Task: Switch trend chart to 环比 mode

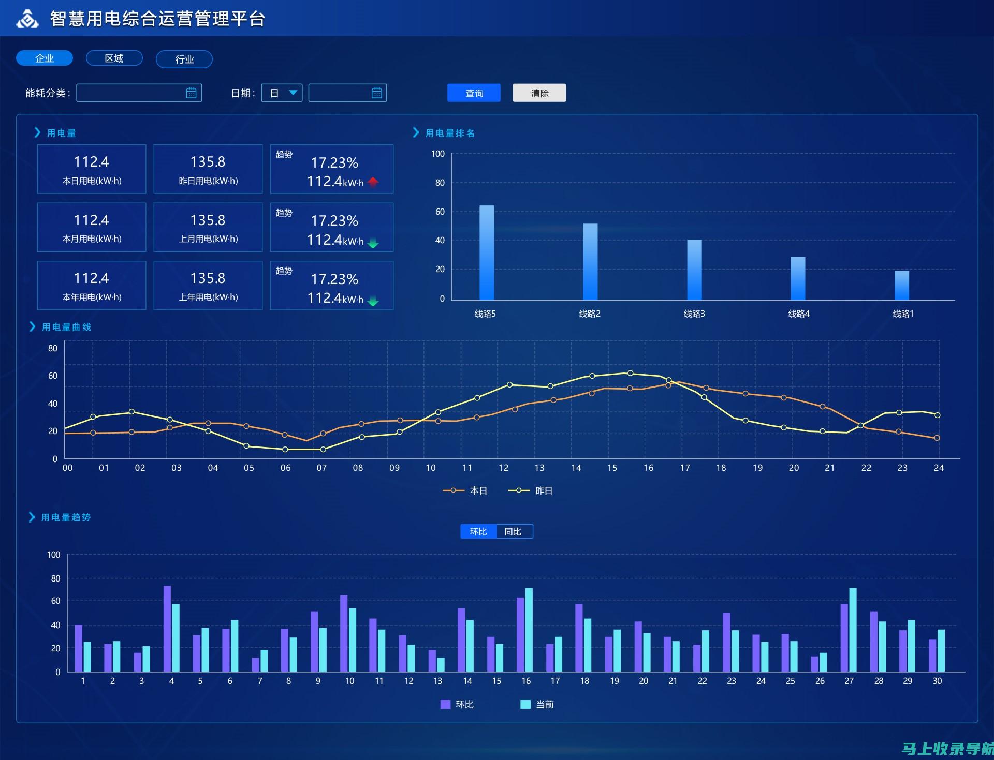Action: 478,531
